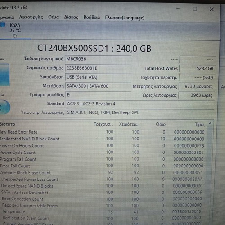Select the Καλή 25 °C drive E: entry
This screenshot has height=225, width=225.
(15, 31)
